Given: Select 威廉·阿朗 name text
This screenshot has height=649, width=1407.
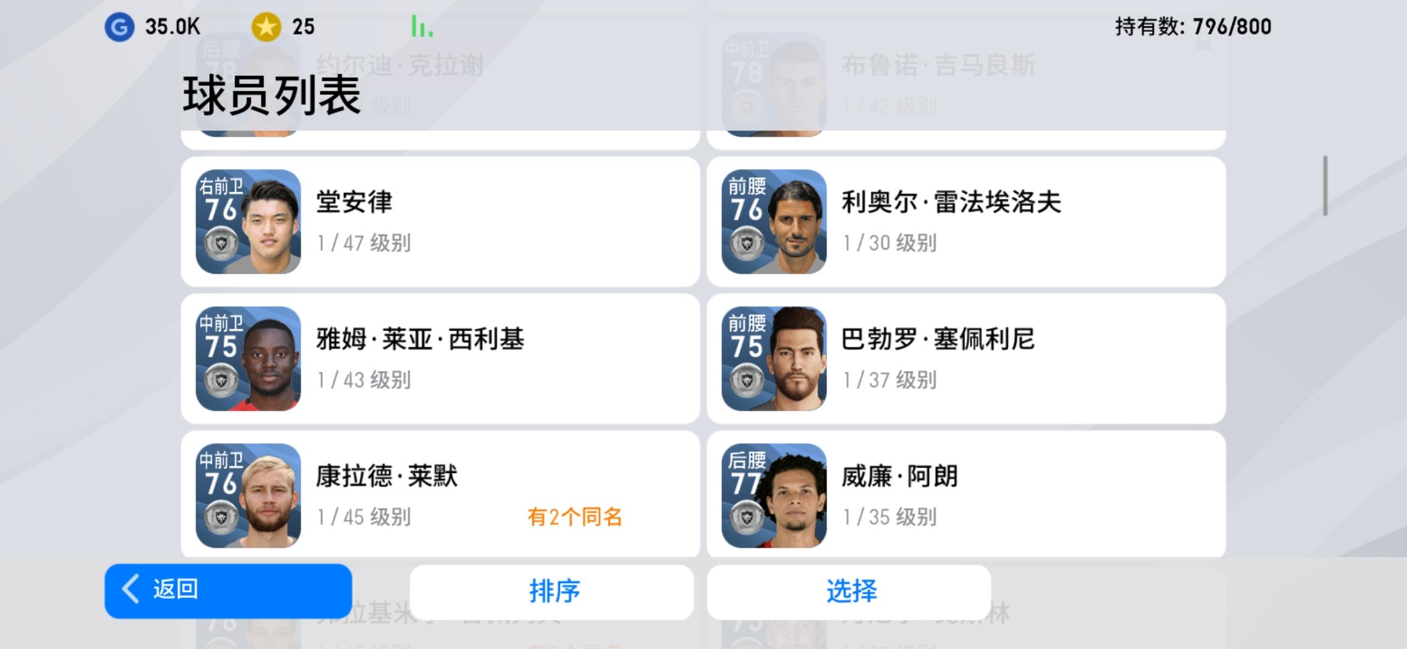Looking at the screenshot, I should (x=900, y=477).
